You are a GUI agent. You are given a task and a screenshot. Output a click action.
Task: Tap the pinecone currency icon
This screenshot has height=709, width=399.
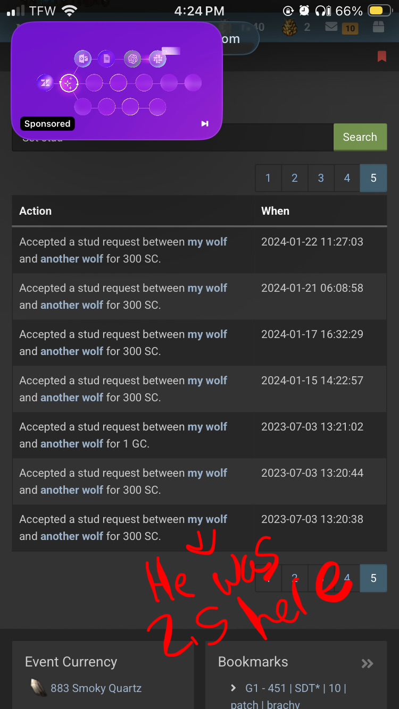(289, 27)
